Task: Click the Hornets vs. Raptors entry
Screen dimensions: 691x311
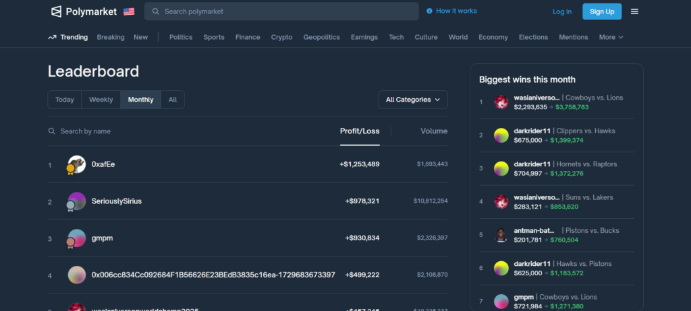Action: [x=557, y=168]
